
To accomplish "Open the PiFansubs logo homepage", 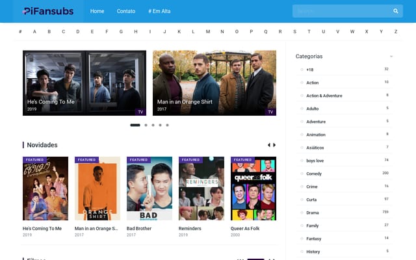I will pos(48,11).
